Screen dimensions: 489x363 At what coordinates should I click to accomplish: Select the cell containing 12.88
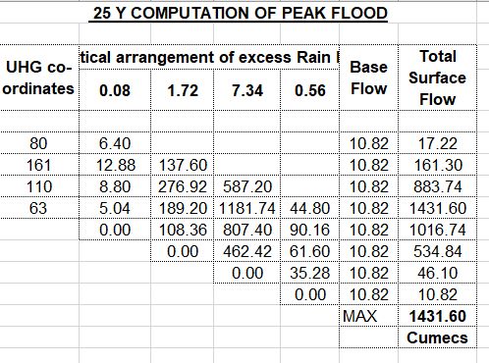click(x=115, y=165)
